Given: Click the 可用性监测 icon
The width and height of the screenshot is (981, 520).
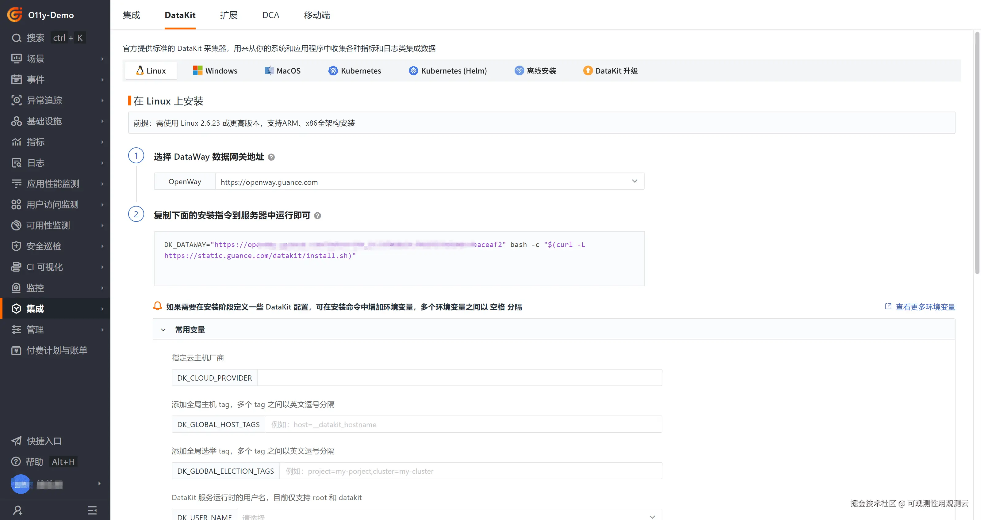Looking at the screenshot, I should pos(16,226).
